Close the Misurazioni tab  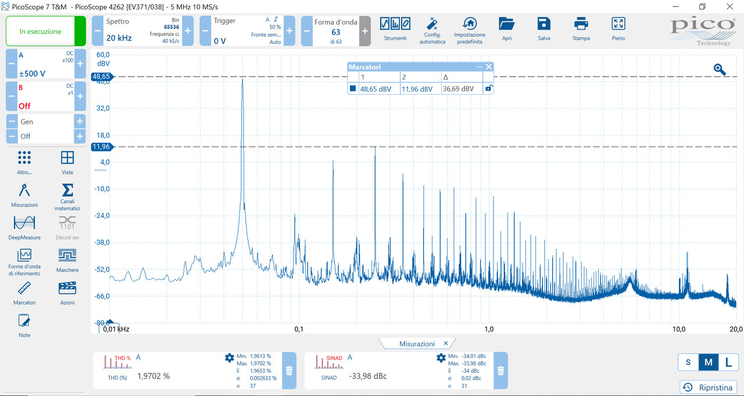click(446, 344)
